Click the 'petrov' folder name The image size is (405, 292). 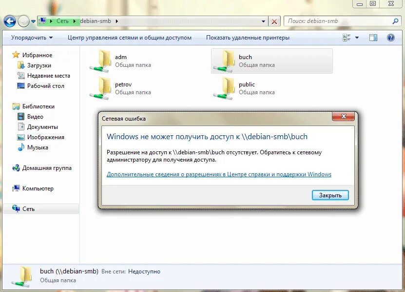[123, 84]
